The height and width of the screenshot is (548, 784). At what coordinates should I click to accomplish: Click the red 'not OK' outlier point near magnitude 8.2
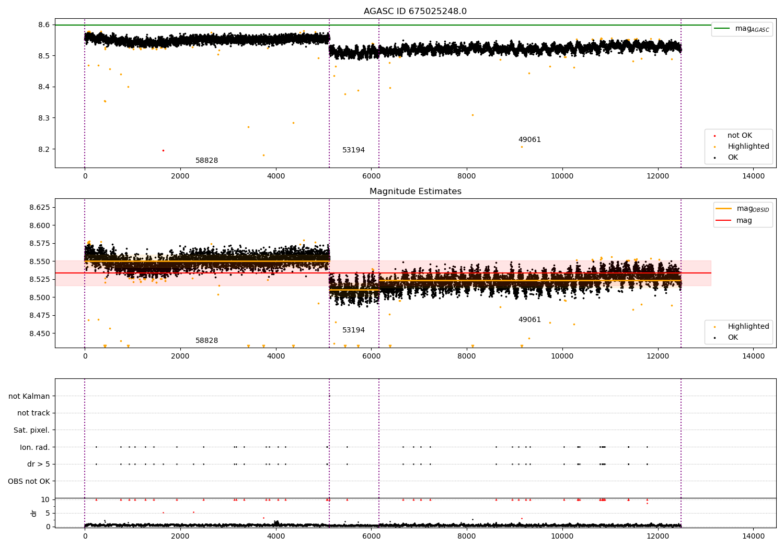pyautogui.click(x=163, y=150)
